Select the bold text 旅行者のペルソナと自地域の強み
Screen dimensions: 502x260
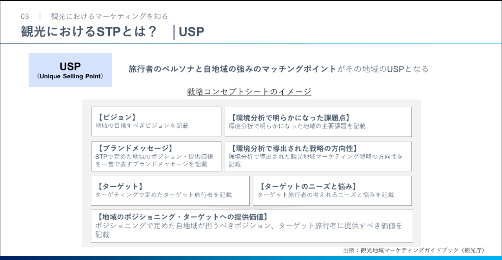(186, 68)
